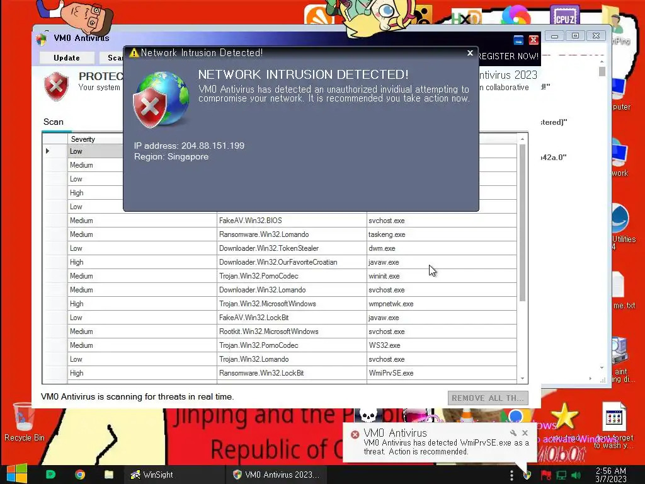Close the Network Intrusion Detected popup
The width and height of the screenshot is (645, 484).
click(470, 53)
